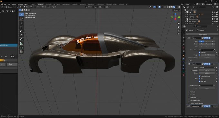The image size is (219, 118).
Task: Switch perspective/orthographic grid icon
Action: pyautogui.click(x=179, y=34)
